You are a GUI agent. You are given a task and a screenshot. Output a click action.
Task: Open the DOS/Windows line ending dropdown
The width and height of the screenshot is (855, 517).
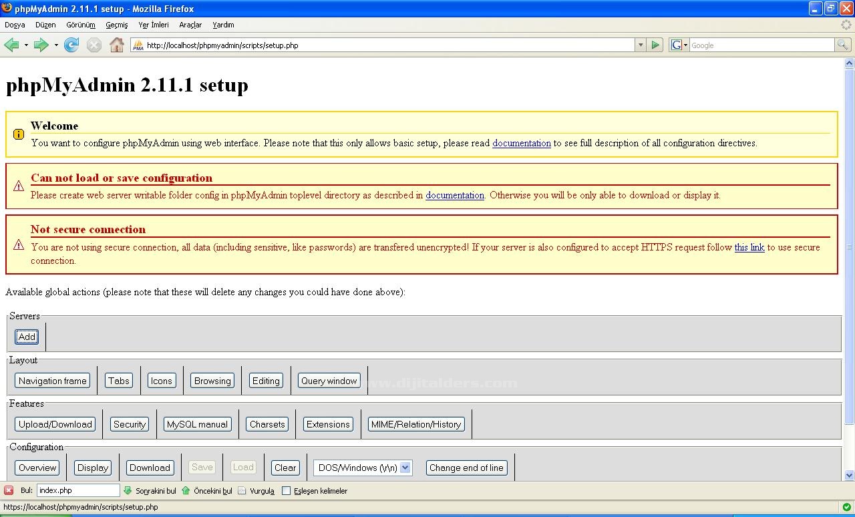pyautogui.click(x=406, y=468)
